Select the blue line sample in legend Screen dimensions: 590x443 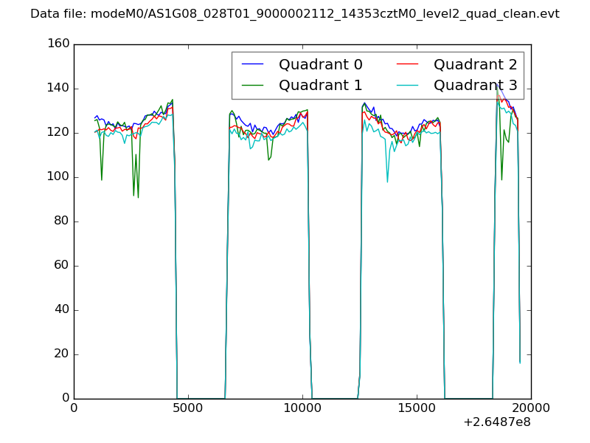[253, 65]
